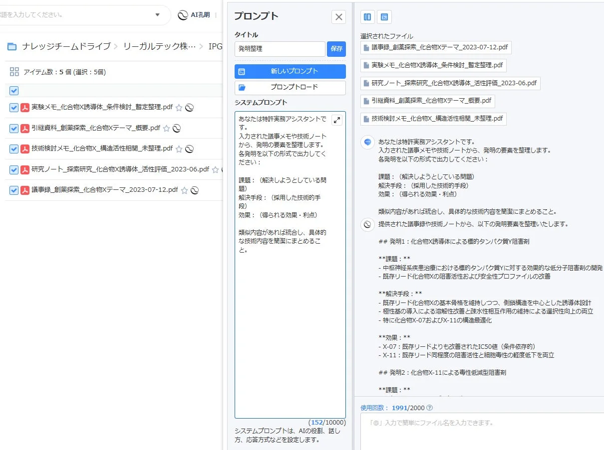Click the 新しいプロンプト button
This screenshot has height=450, width=604.
[x=290, y=71]
